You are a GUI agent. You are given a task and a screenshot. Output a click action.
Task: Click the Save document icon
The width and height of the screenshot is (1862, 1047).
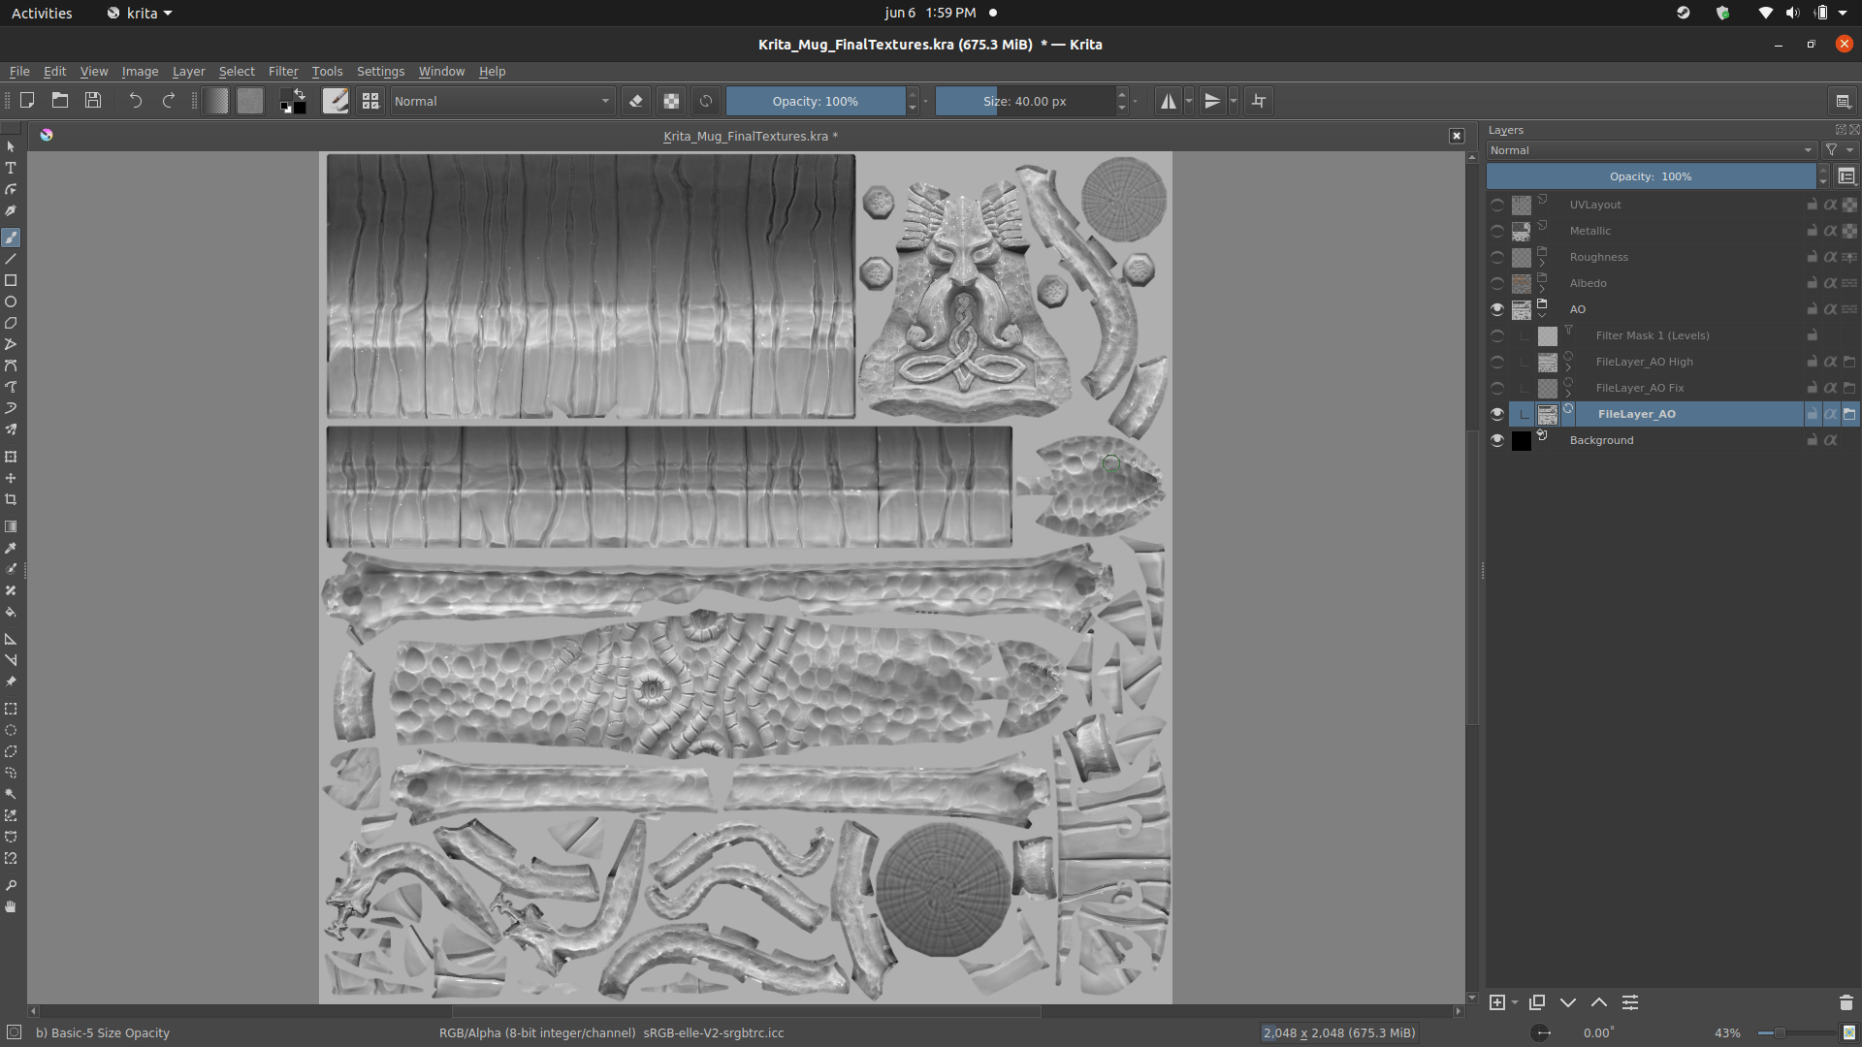tap(93, 100)
